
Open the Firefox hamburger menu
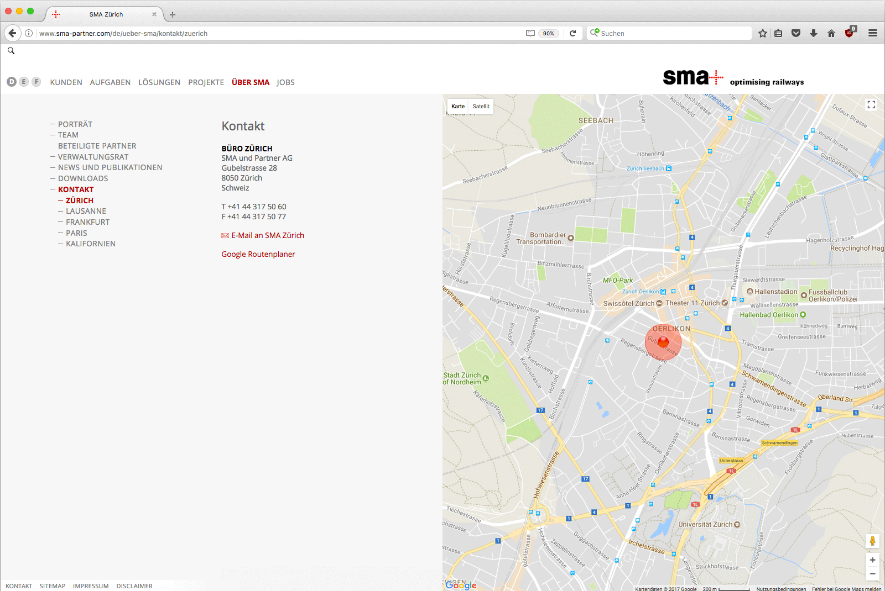[x=873, y=33]
